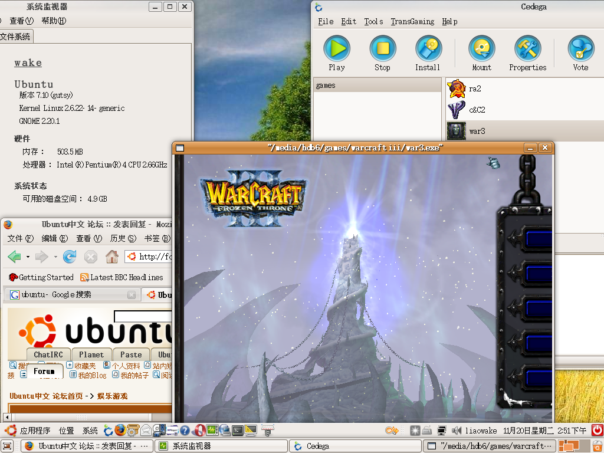Close the ubuntu Google 搜索 tab
The image size is (604, 453).
132,295
